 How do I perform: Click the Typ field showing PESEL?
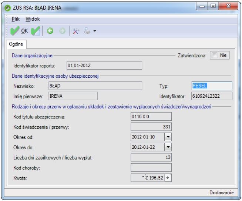pyautogui.click(x=212, y=86)
